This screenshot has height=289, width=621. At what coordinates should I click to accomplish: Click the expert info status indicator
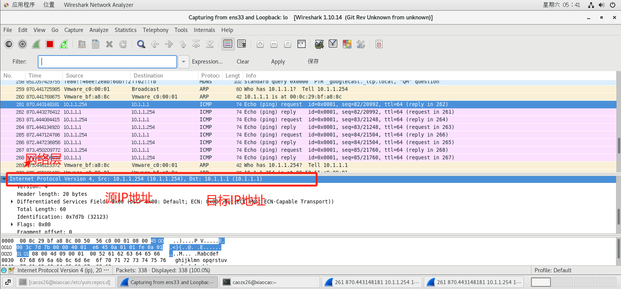pos(4,270)
